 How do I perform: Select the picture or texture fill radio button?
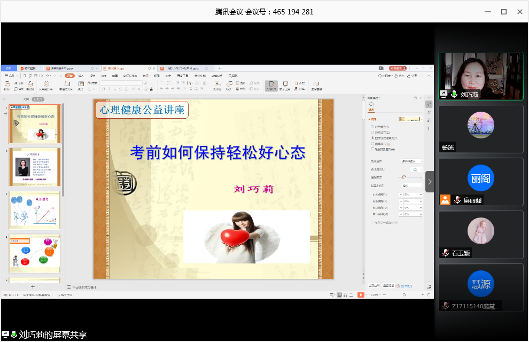[x=372, y=138]
